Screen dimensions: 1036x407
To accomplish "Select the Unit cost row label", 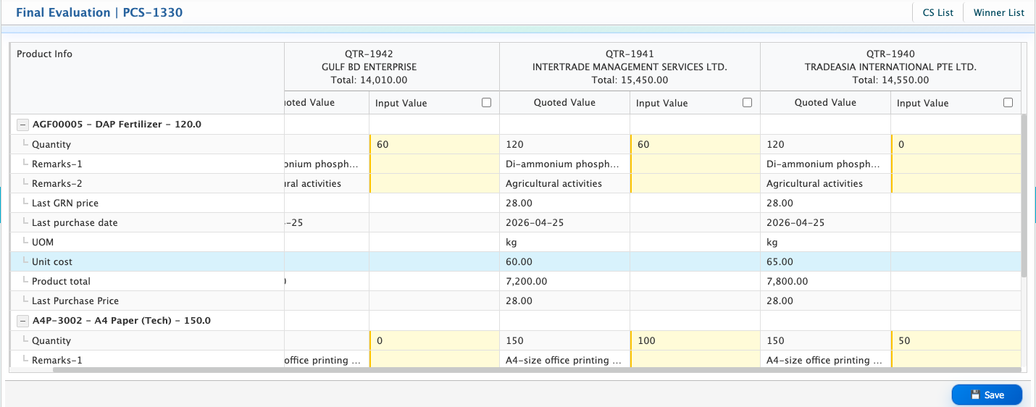I will [x=52, y=261].
